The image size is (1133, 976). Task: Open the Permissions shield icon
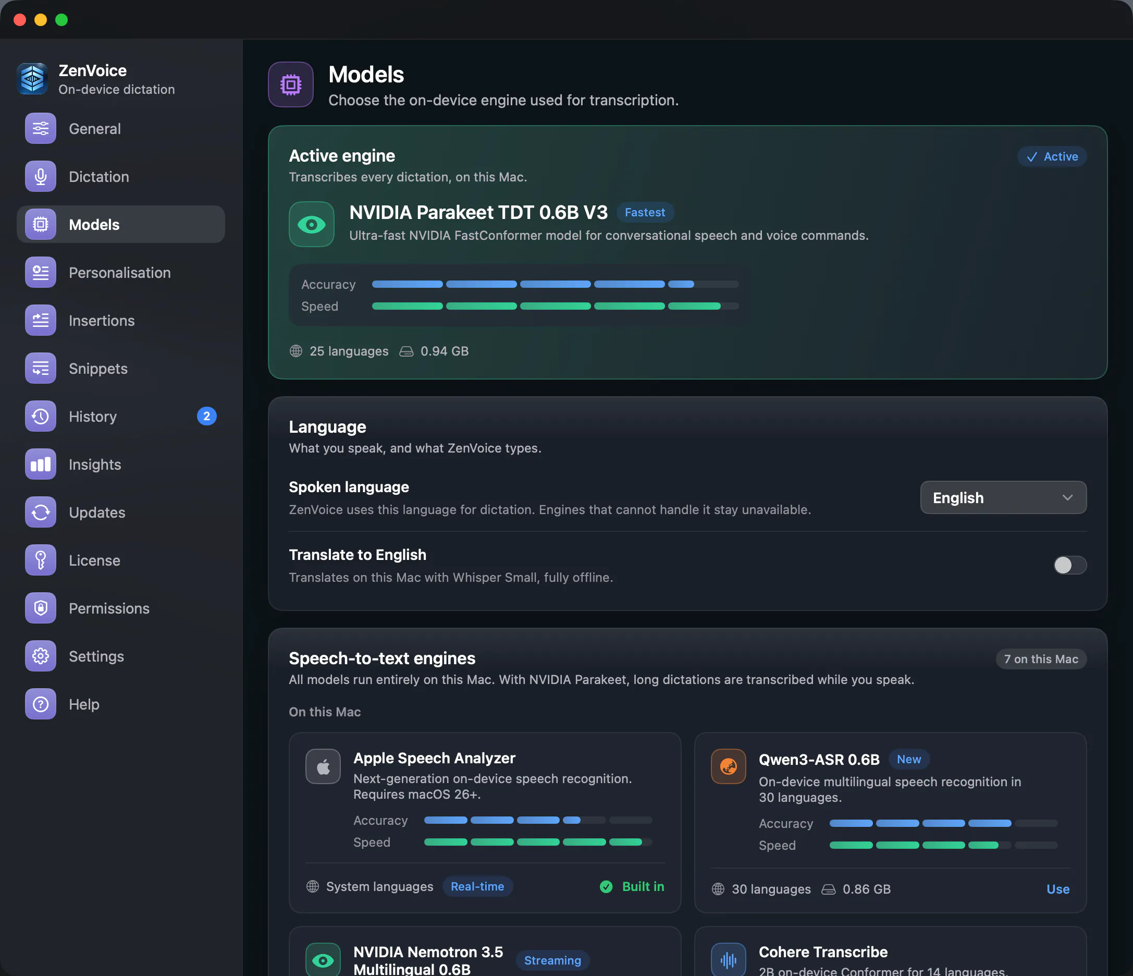41,608
